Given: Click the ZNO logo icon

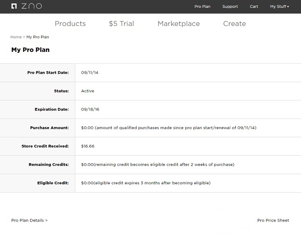Looking at the screenshot, I should (x=14, y=6).
